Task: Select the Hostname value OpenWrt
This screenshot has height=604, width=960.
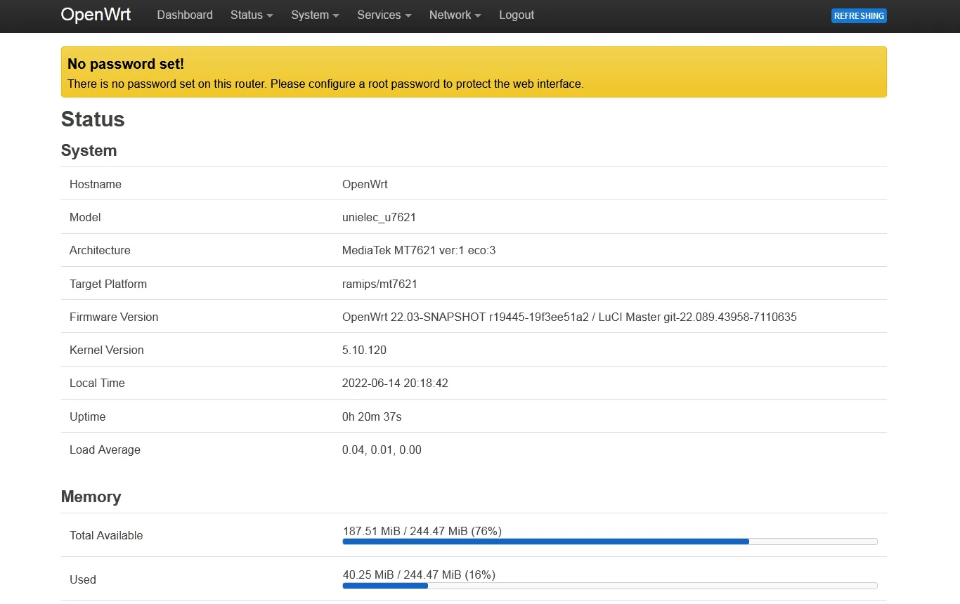Action: 365,184
